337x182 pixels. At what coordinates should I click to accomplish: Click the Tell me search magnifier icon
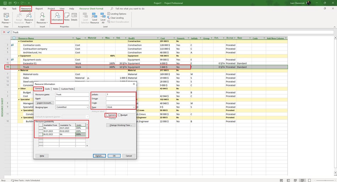(x=112, y=8)
